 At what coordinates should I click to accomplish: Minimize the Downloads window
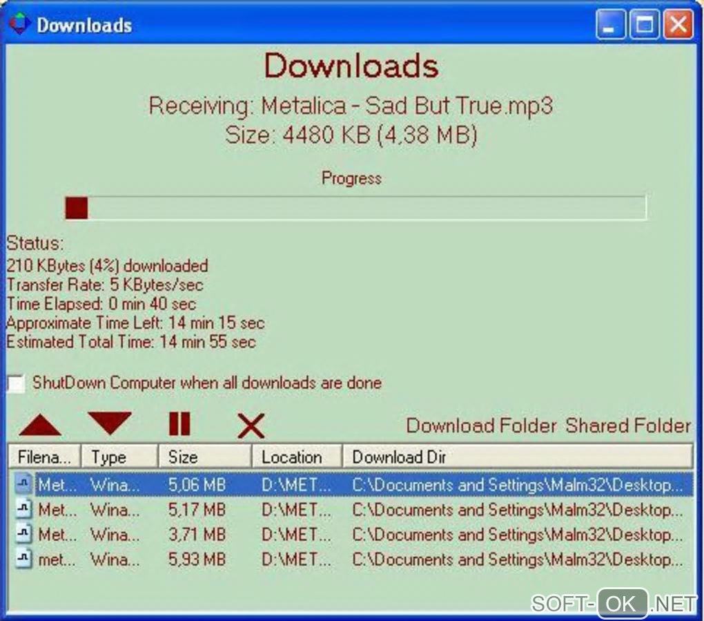[611, 23]
